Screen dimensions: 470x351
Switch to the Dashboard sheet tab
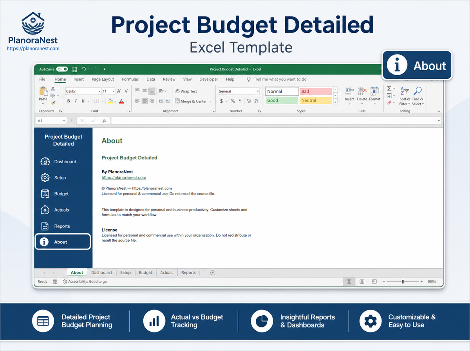pos(101,273)
